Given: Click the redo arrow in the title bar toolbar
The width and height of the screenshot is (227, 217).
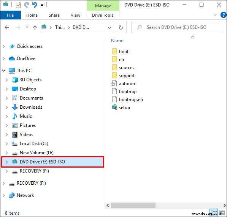Looking at the screenshot, I should (27, 5).
